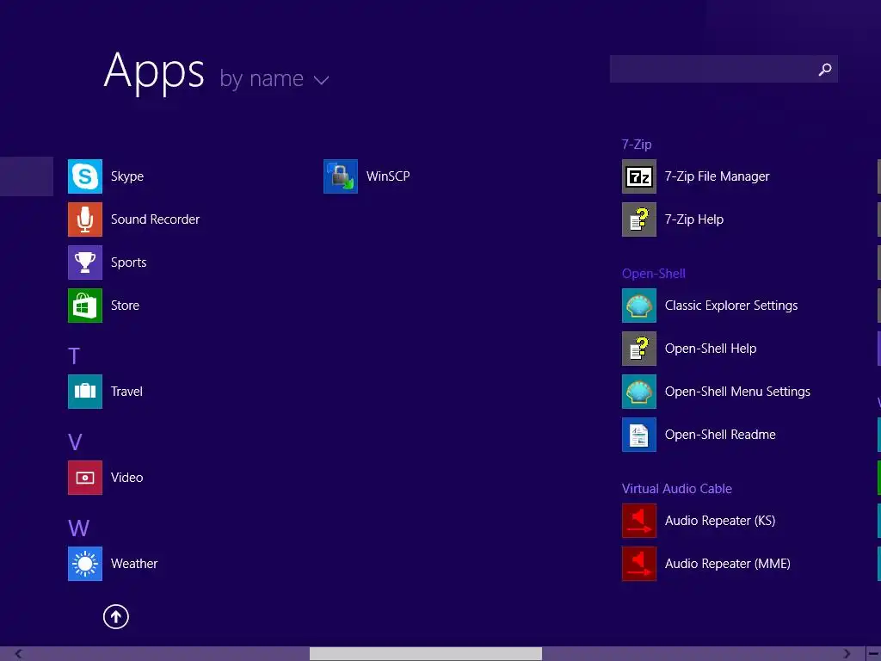Image resolution: width=881 pixels, height=661 pixels.
Task: Select the Open-Shell group heading
Action: [654, 274]
